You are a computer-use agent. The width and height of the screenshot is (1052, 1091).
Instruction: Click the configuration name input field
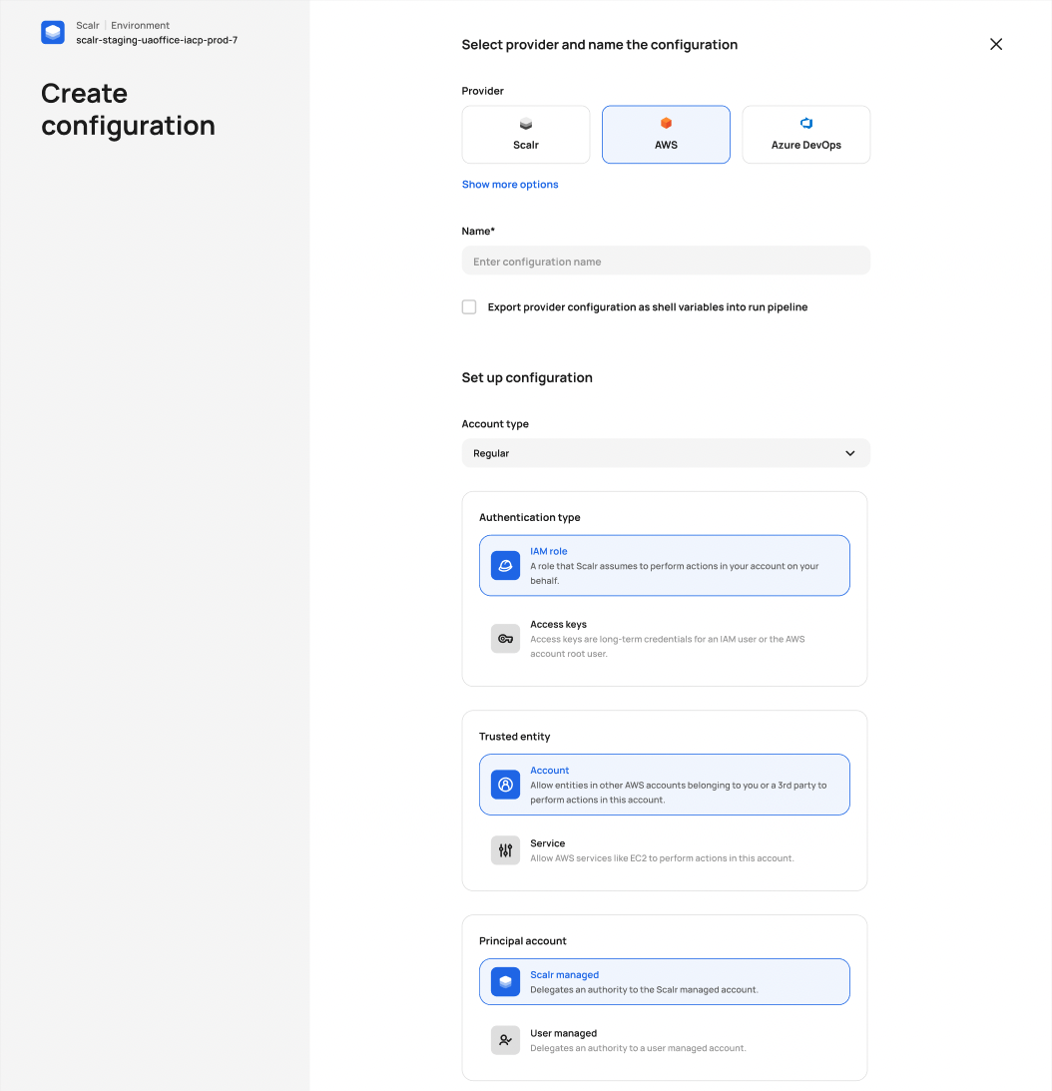coord(666,261)
